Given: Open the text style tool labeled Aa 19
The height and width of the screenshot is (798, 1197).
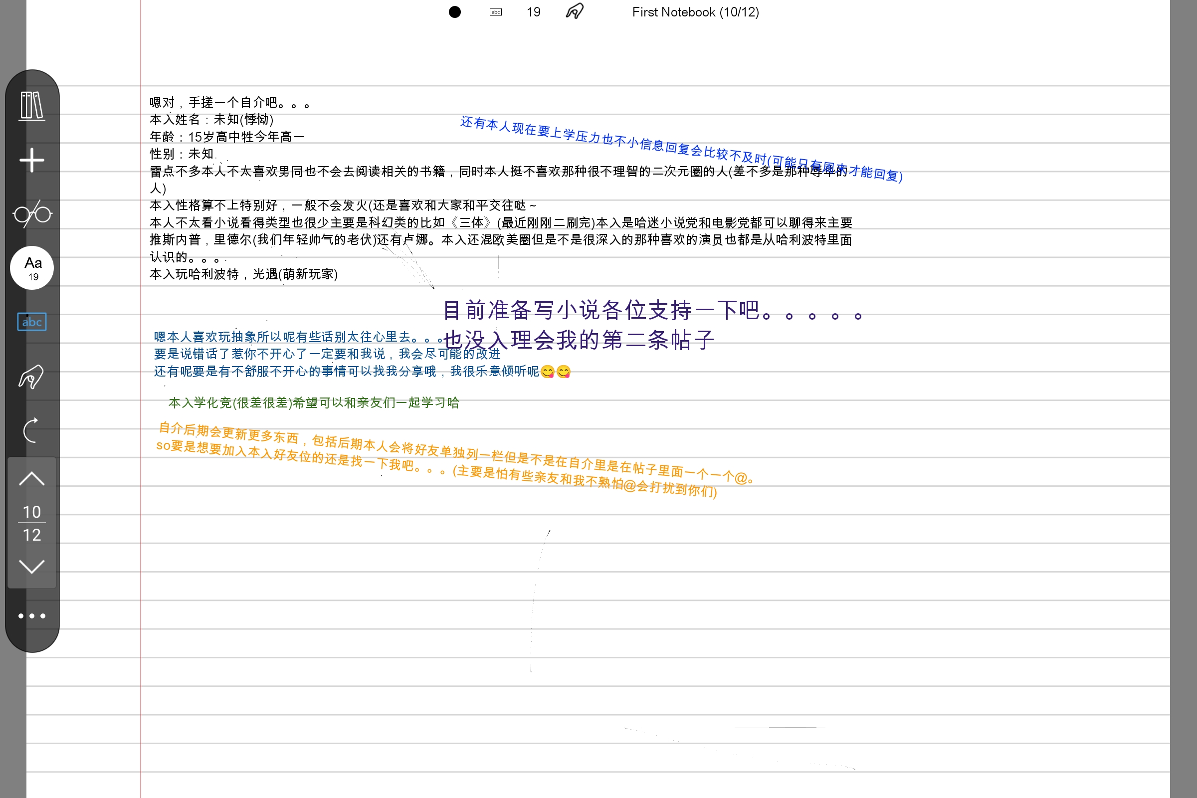Looking at the screenshot, I should click(31, 267).
